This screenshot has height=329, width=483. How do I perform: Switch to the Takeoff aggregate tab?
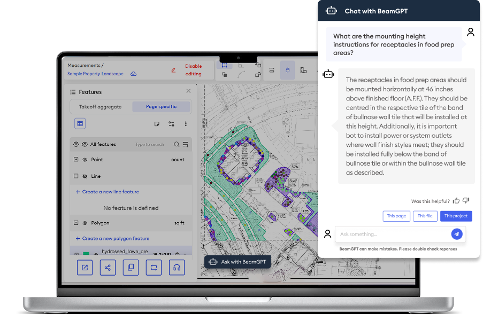(101, 107)
